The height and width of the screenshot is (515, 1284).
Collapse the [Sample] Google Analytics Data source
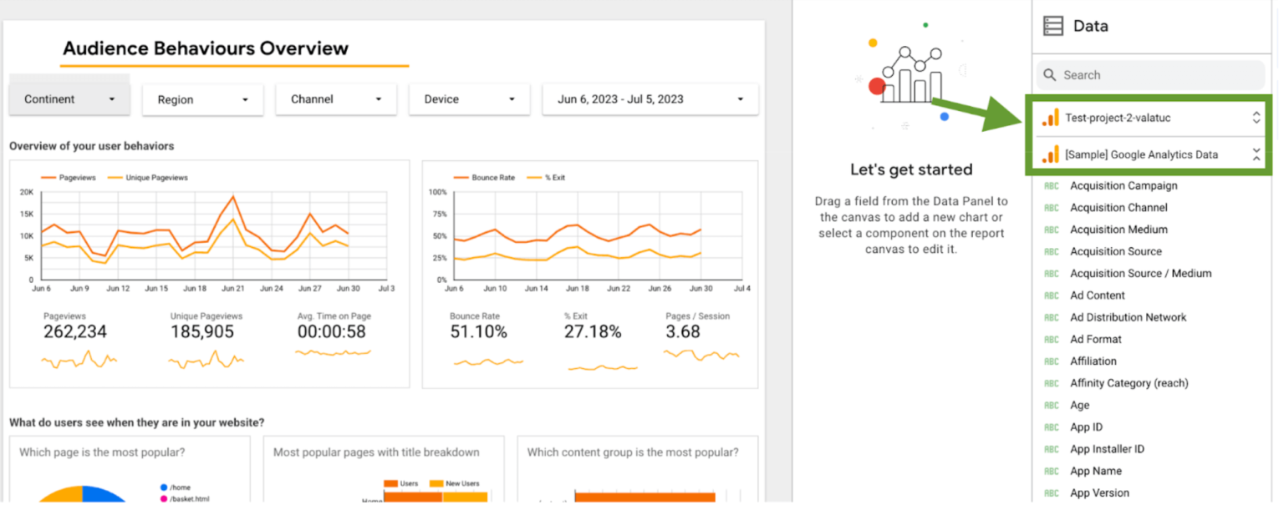[x=1256, y=154]
